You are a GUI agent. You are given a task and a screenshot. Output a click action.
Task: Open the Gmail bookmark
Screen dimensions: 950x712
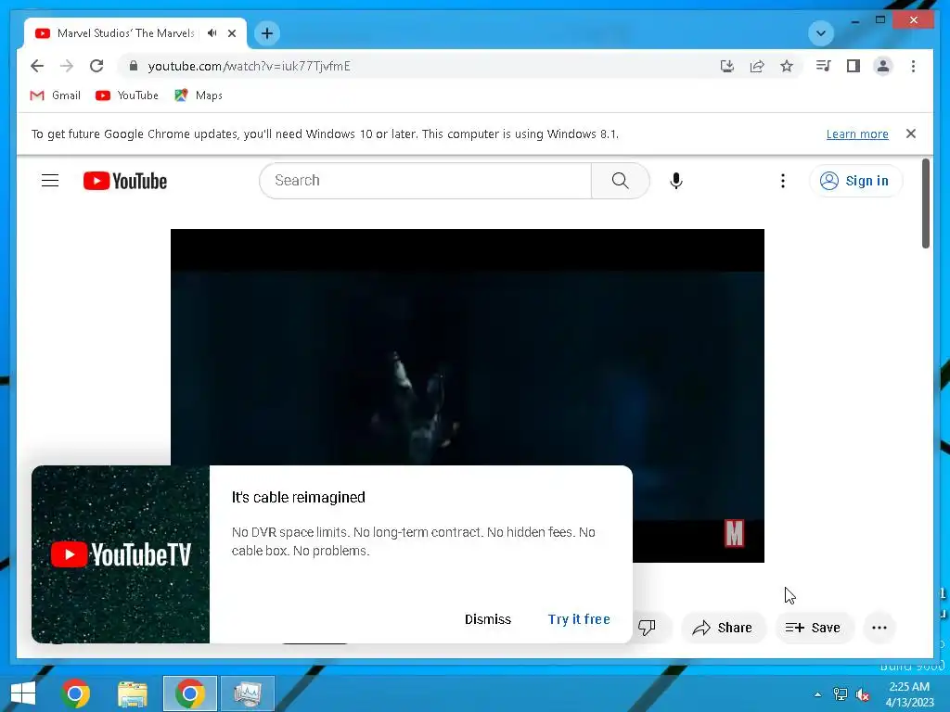click(55, 95)
